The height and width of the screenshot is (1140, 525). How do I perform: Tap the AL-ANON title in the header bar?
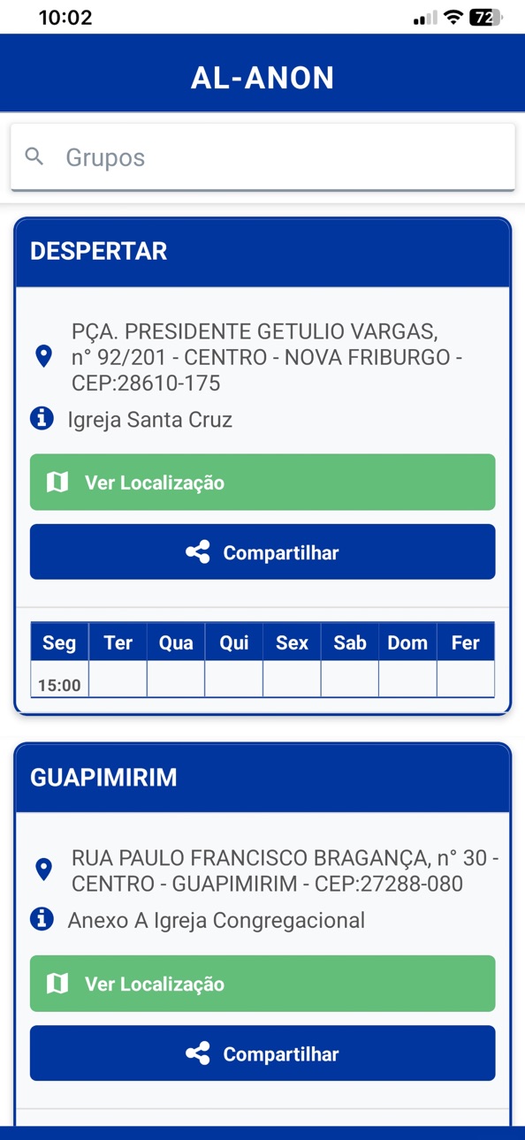click(262, 78)
